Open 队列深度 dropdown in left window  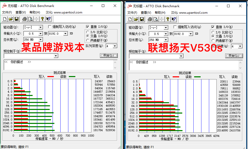[115, 46]
